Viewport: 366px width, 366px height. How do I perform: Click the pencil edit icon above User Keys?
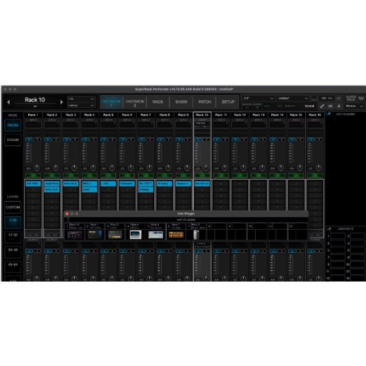pos(329,229)
